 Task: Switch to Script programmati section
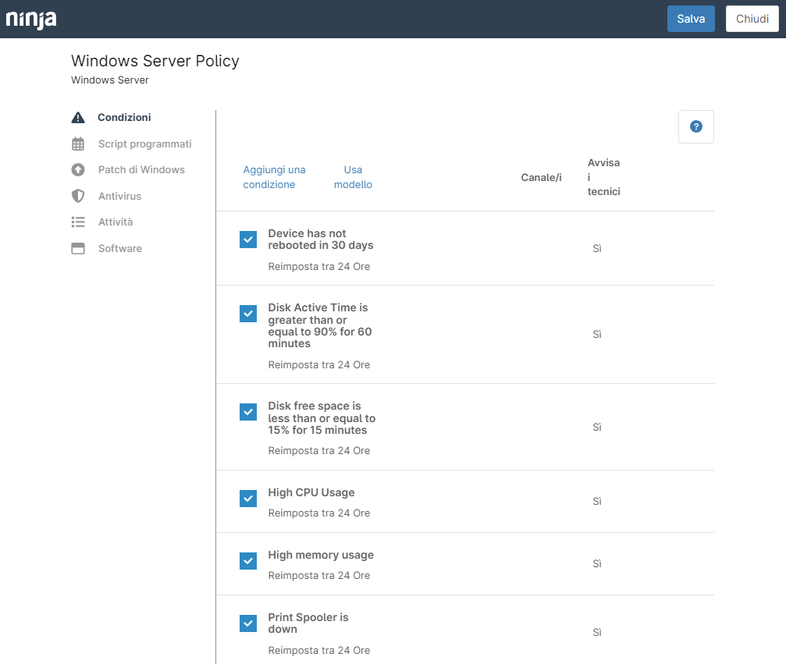point(145,144)
